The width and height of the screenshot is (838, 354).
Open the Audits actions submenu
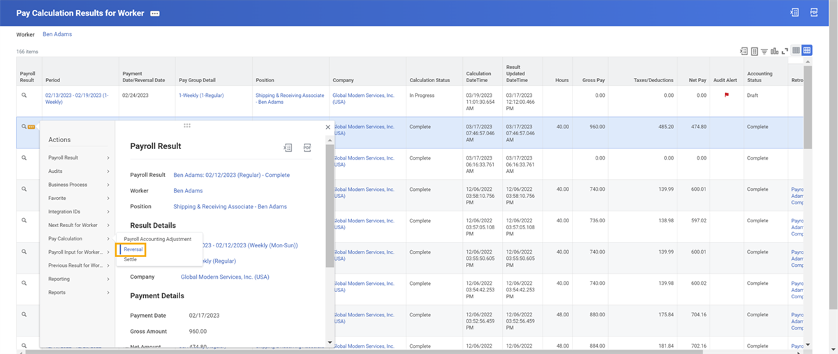tap(79, 171)
